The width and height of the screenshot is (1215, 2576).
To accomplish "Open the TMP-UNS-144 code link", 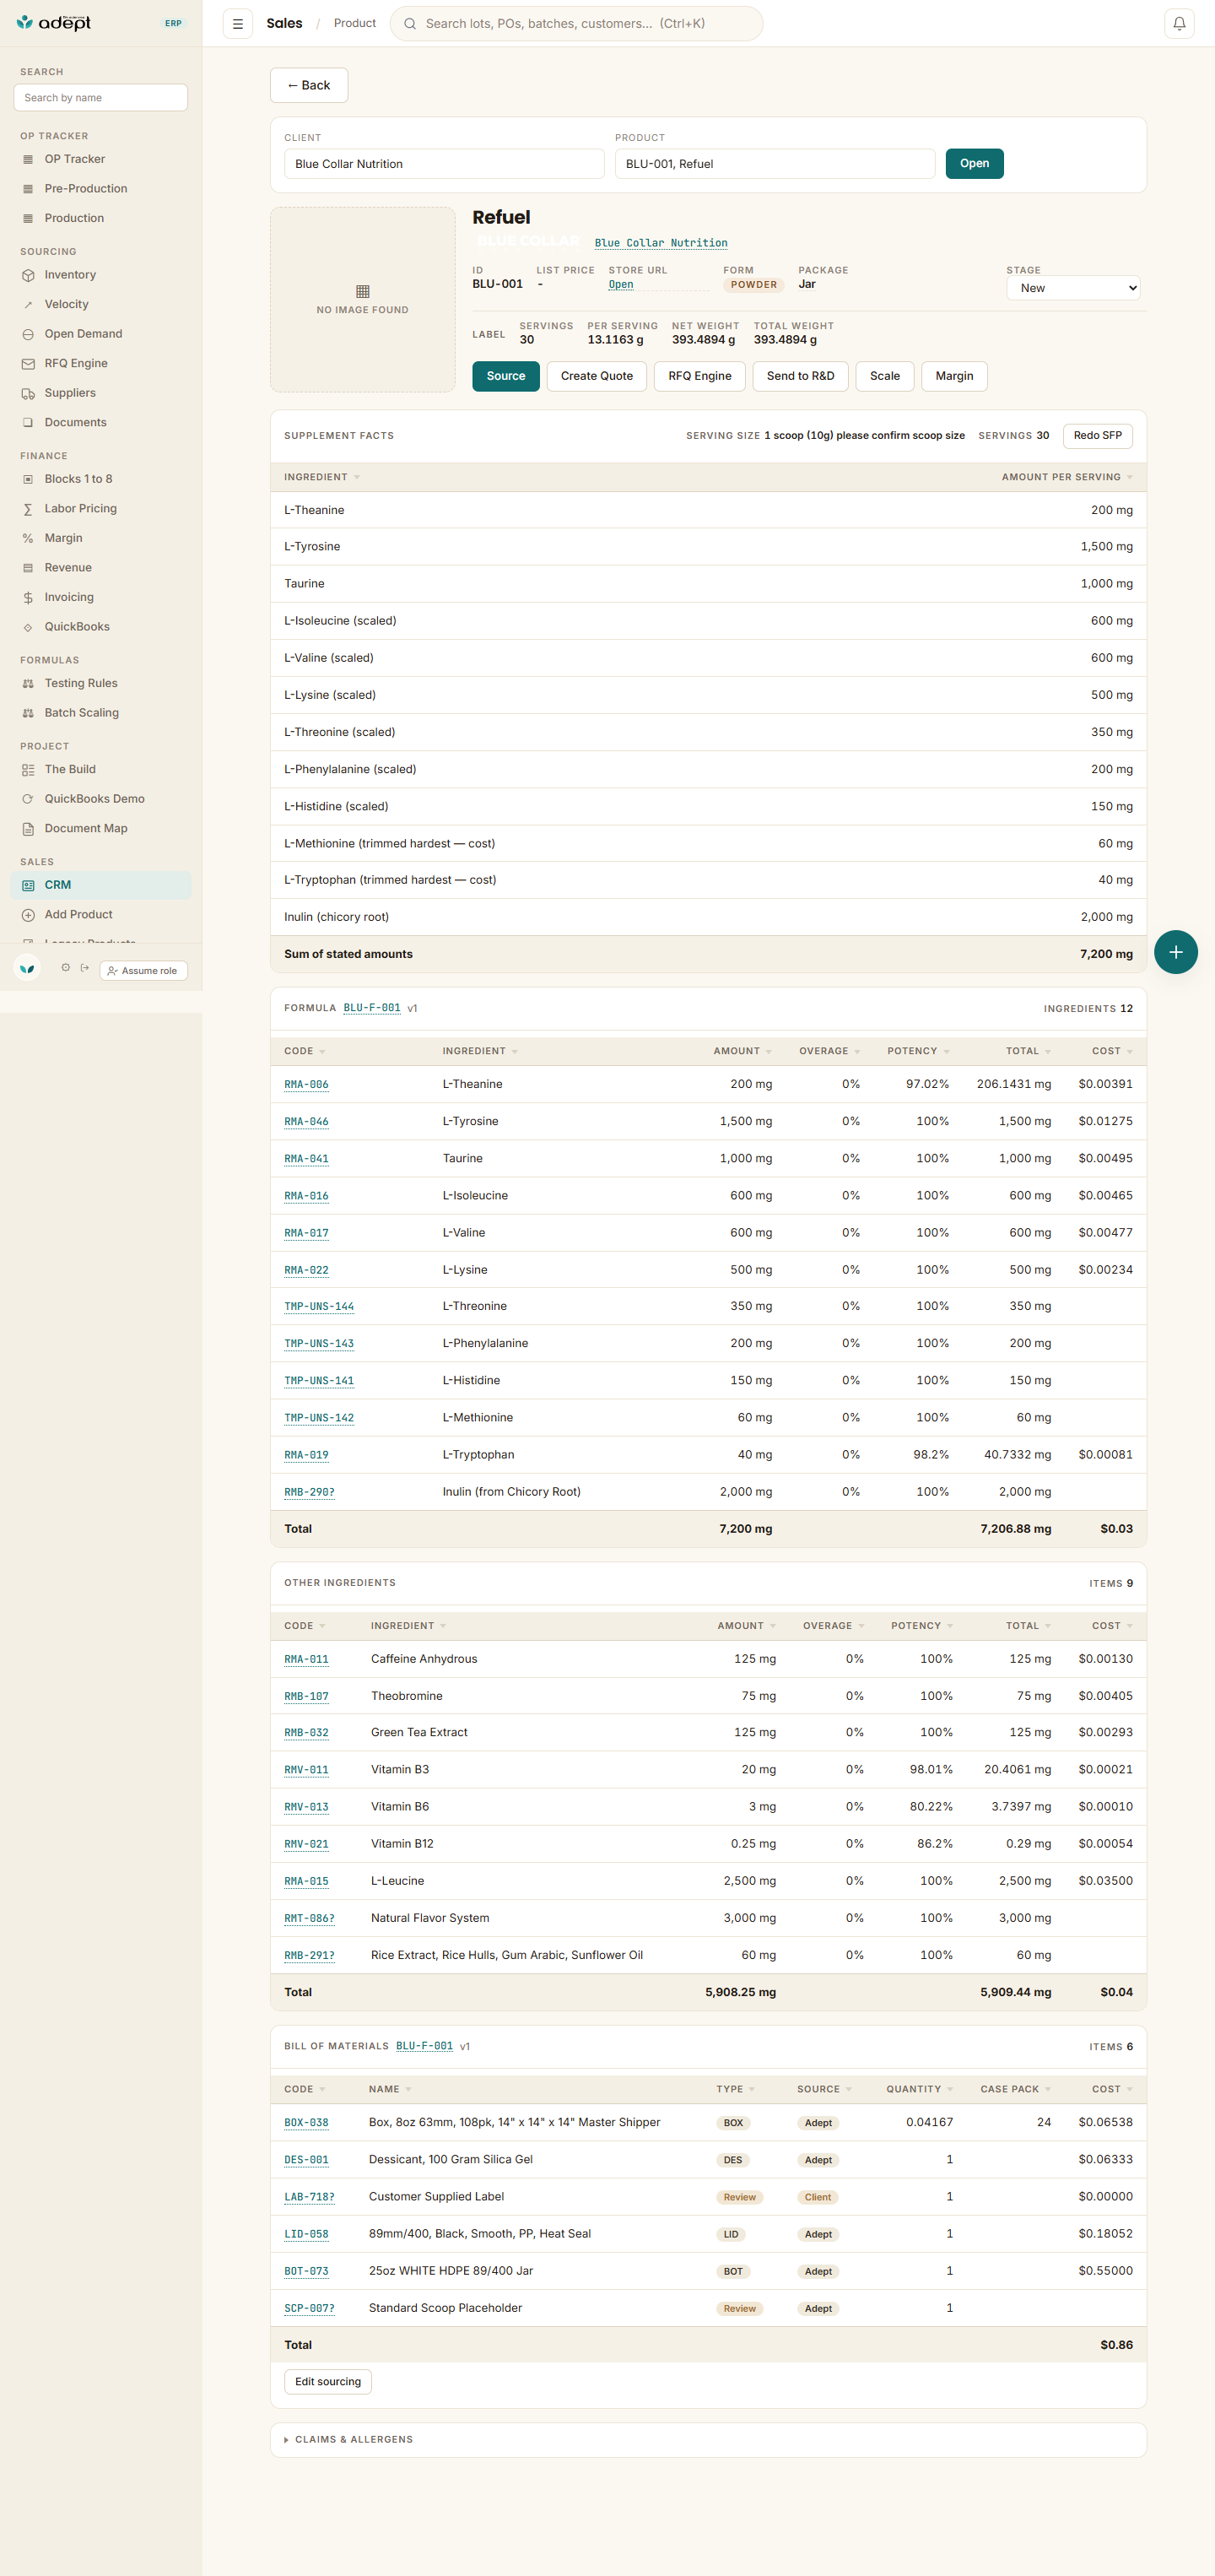I will [x=319, y=1307].
